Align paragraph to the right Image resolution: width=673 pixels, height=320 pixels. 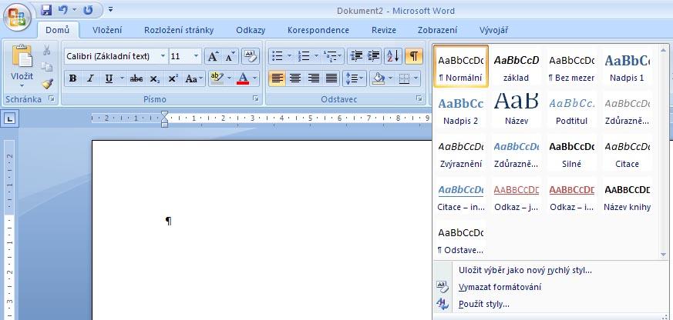coord(313,78)
